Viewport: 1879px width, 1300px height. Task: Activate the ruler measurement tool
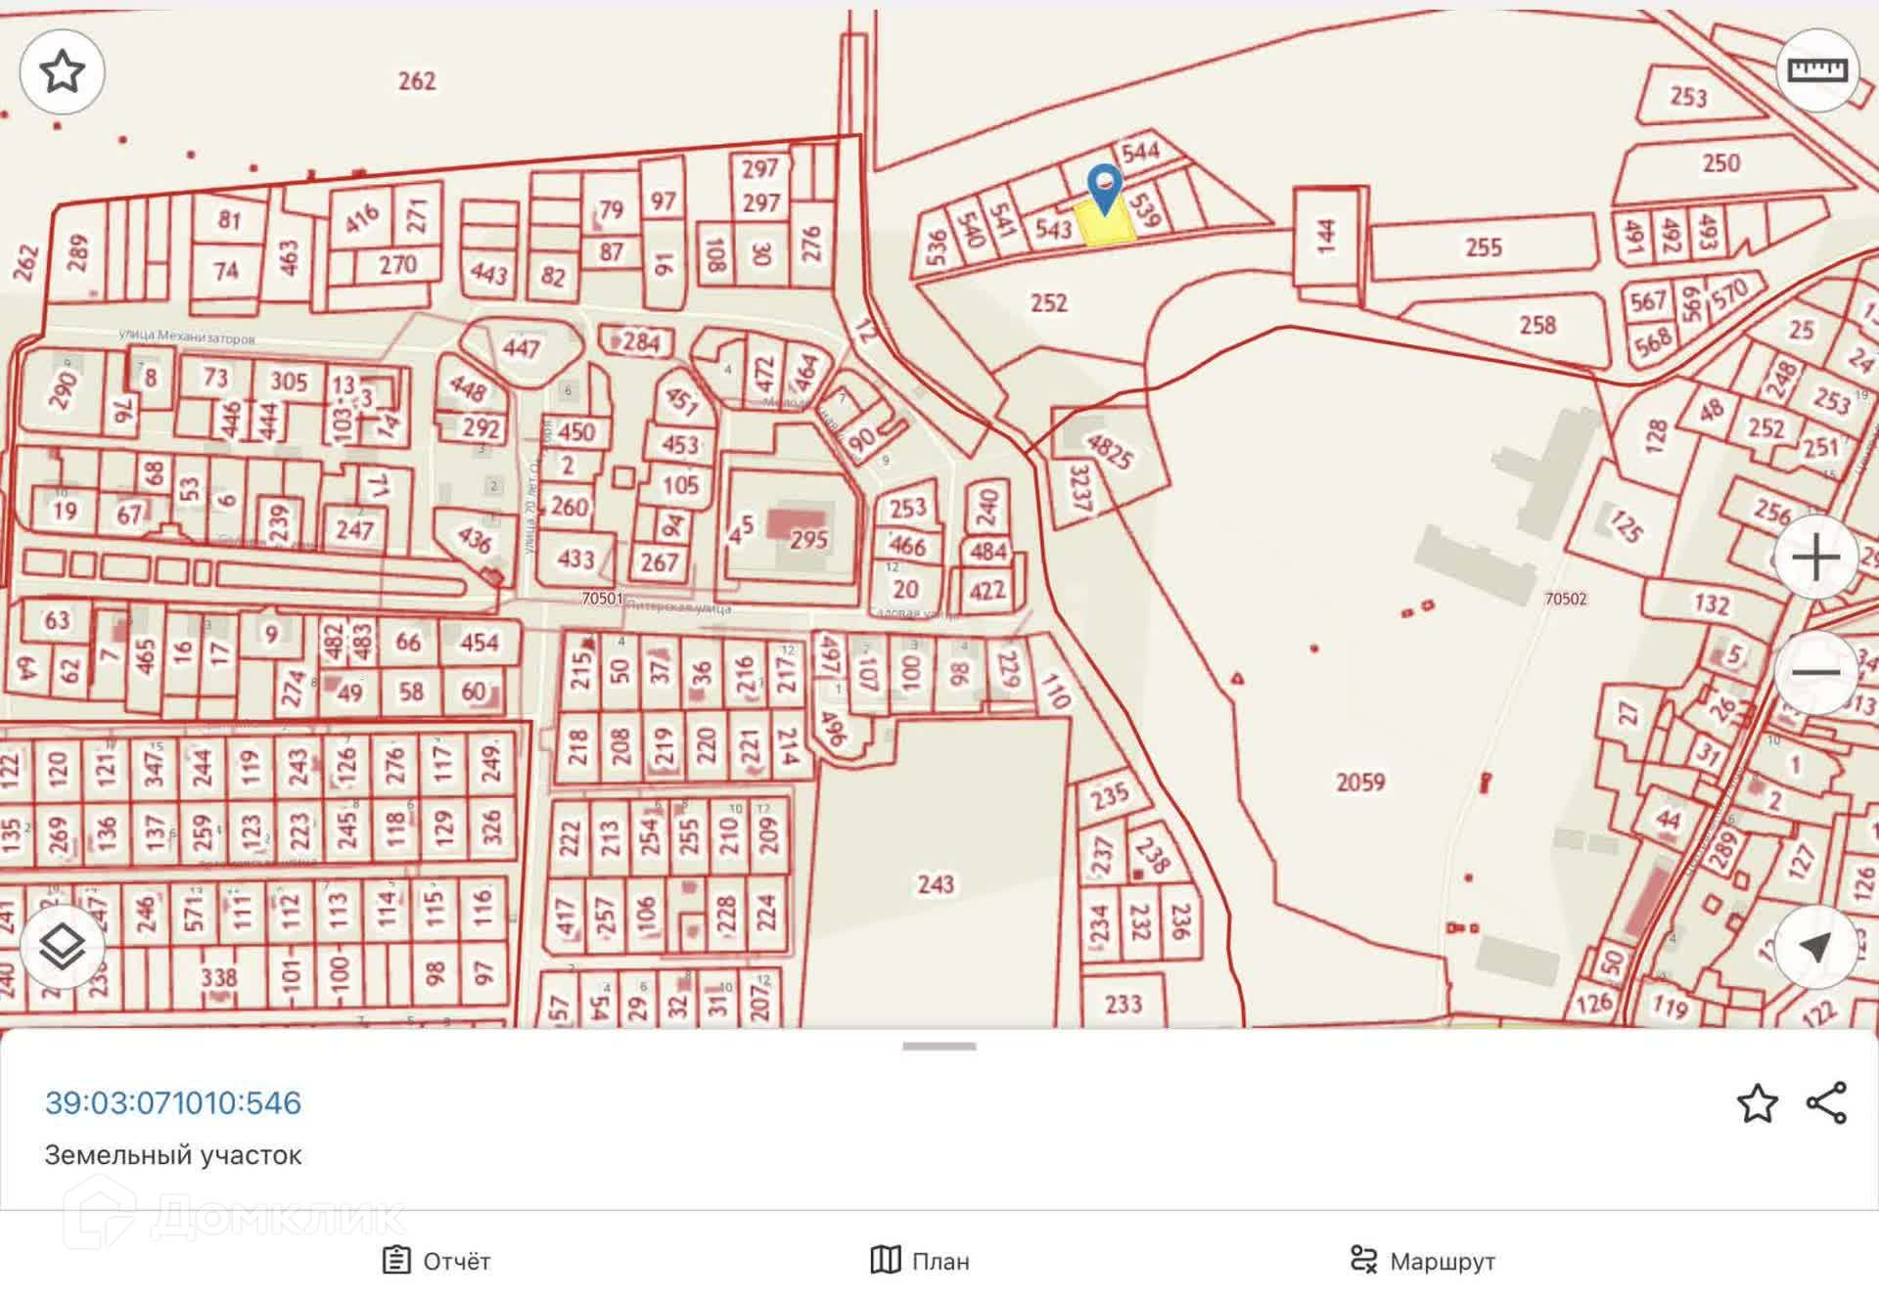pos(1816,70)
